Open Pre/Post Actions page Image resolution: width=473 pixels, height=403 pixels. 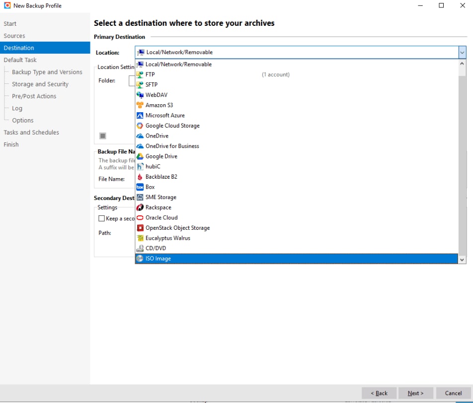click(34, 96)
